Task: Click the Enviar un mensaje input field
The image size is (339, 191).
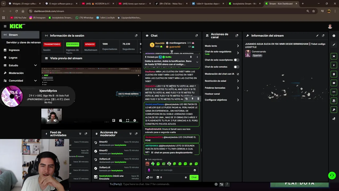Action: [172, 170]
